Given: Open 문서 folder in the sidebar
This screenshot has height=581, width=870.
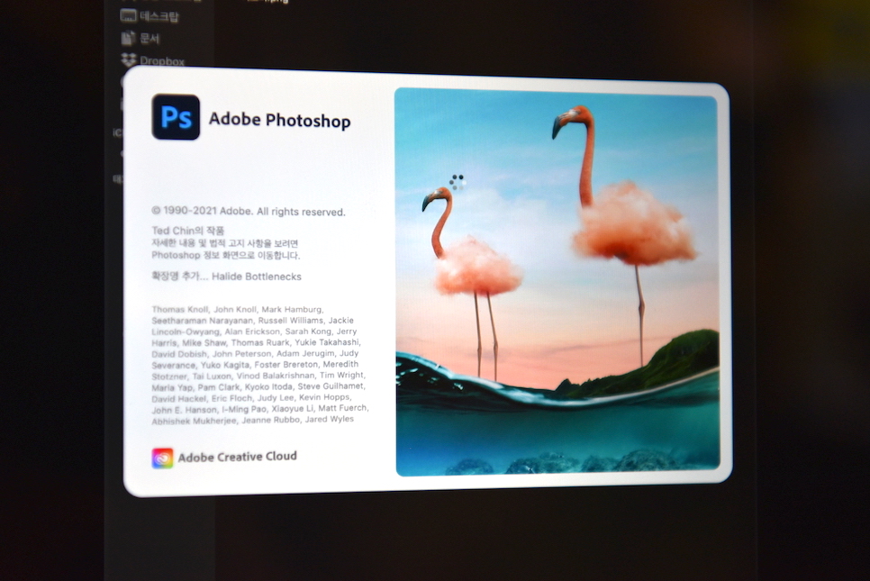Looking at the screenshot, I should (x=140, y=39).
